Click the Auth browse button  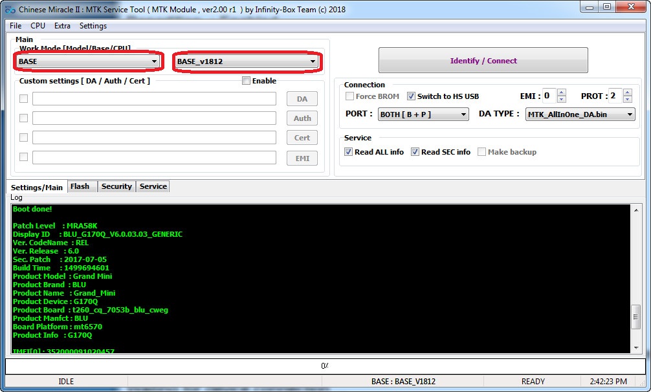[x=302, y=118]
